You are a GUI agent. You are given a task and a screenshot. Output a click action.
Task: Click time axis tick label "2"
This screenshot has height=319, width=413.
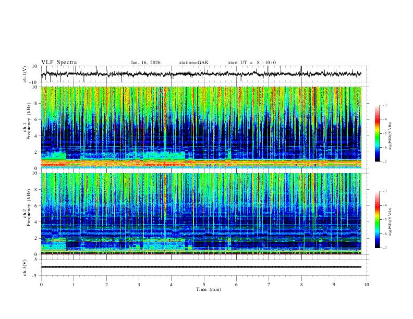106,285
